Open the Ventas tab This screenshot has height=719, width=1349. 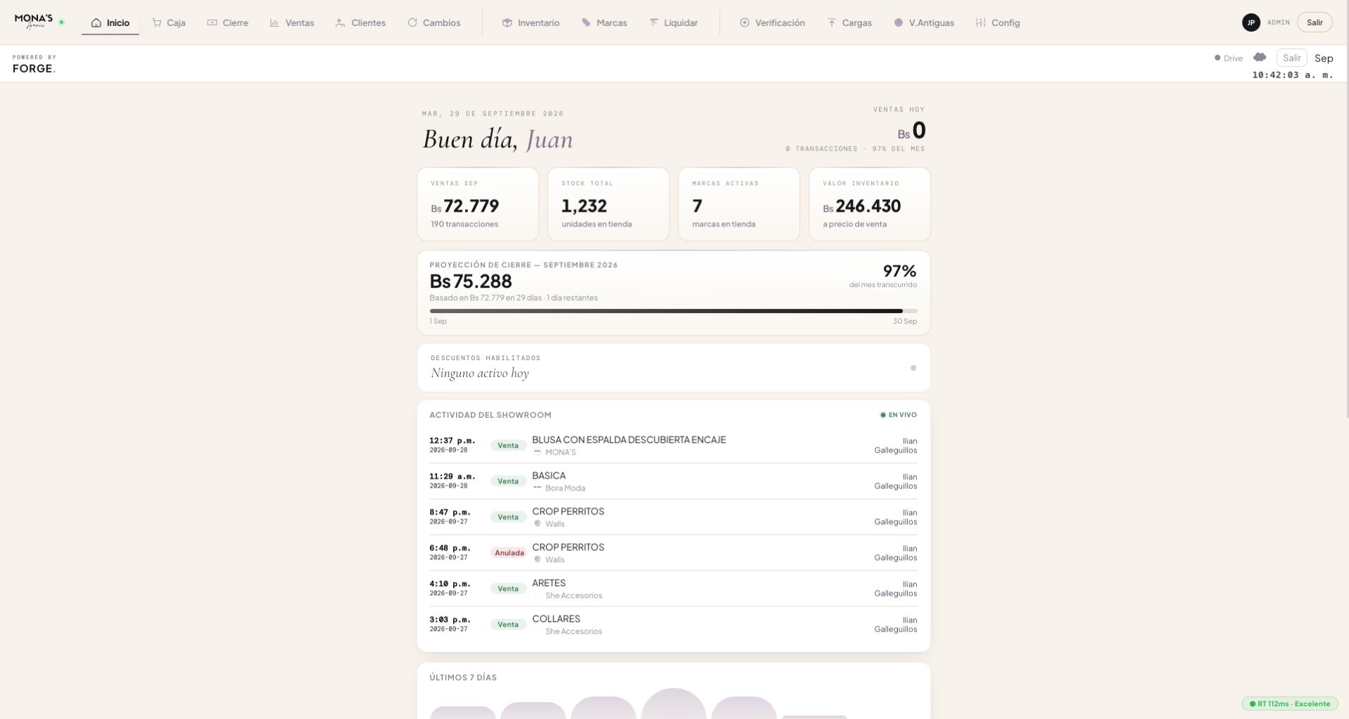[291, 23]
